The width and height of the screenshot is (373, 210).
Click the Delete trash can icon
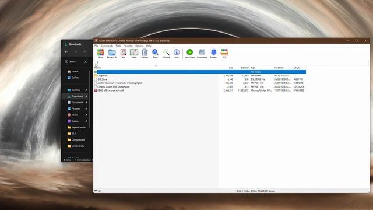click(145, 54)
